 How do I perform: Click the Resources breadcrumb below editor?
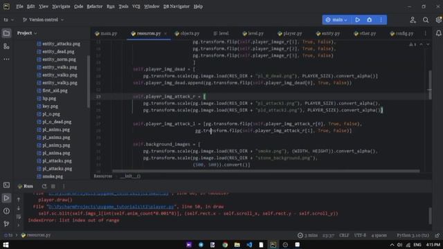[103, 176]
